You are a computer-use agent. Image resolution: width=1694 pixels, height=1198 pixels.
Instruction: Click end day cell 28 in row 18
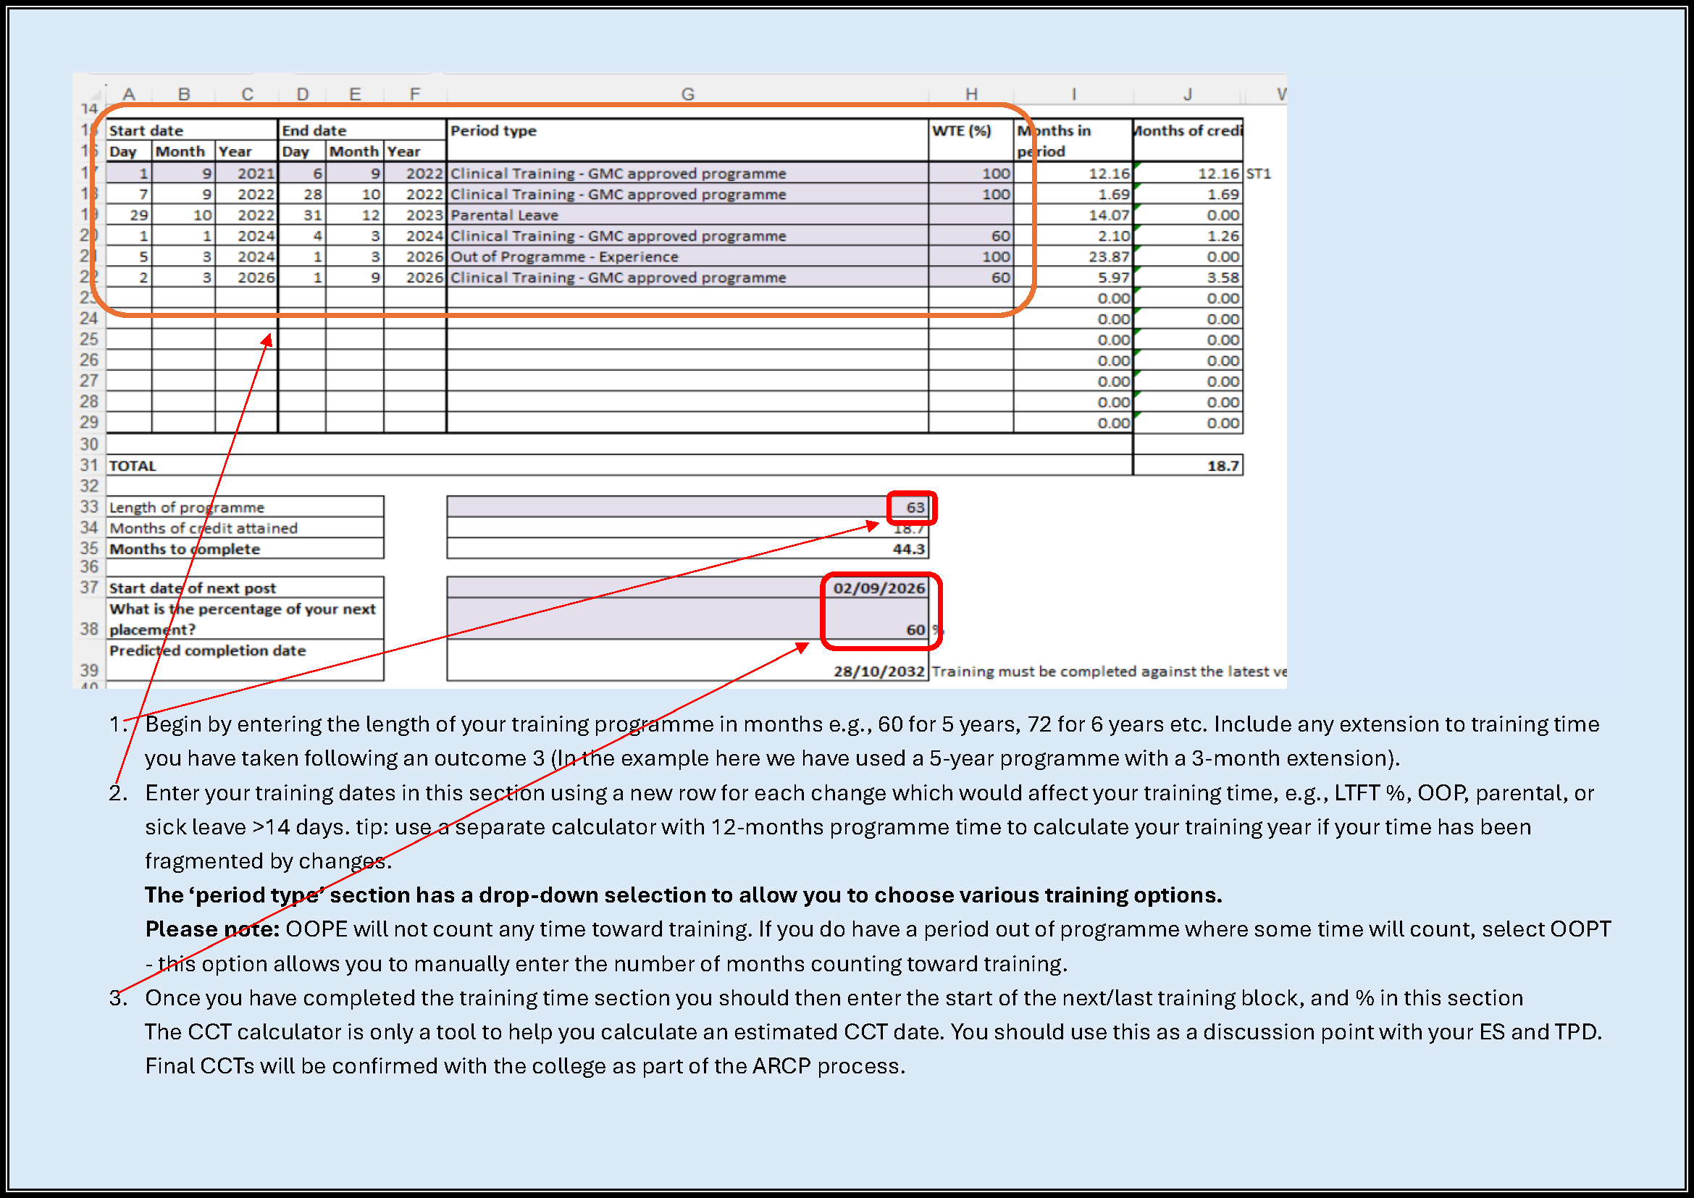[x=303, y=194]
